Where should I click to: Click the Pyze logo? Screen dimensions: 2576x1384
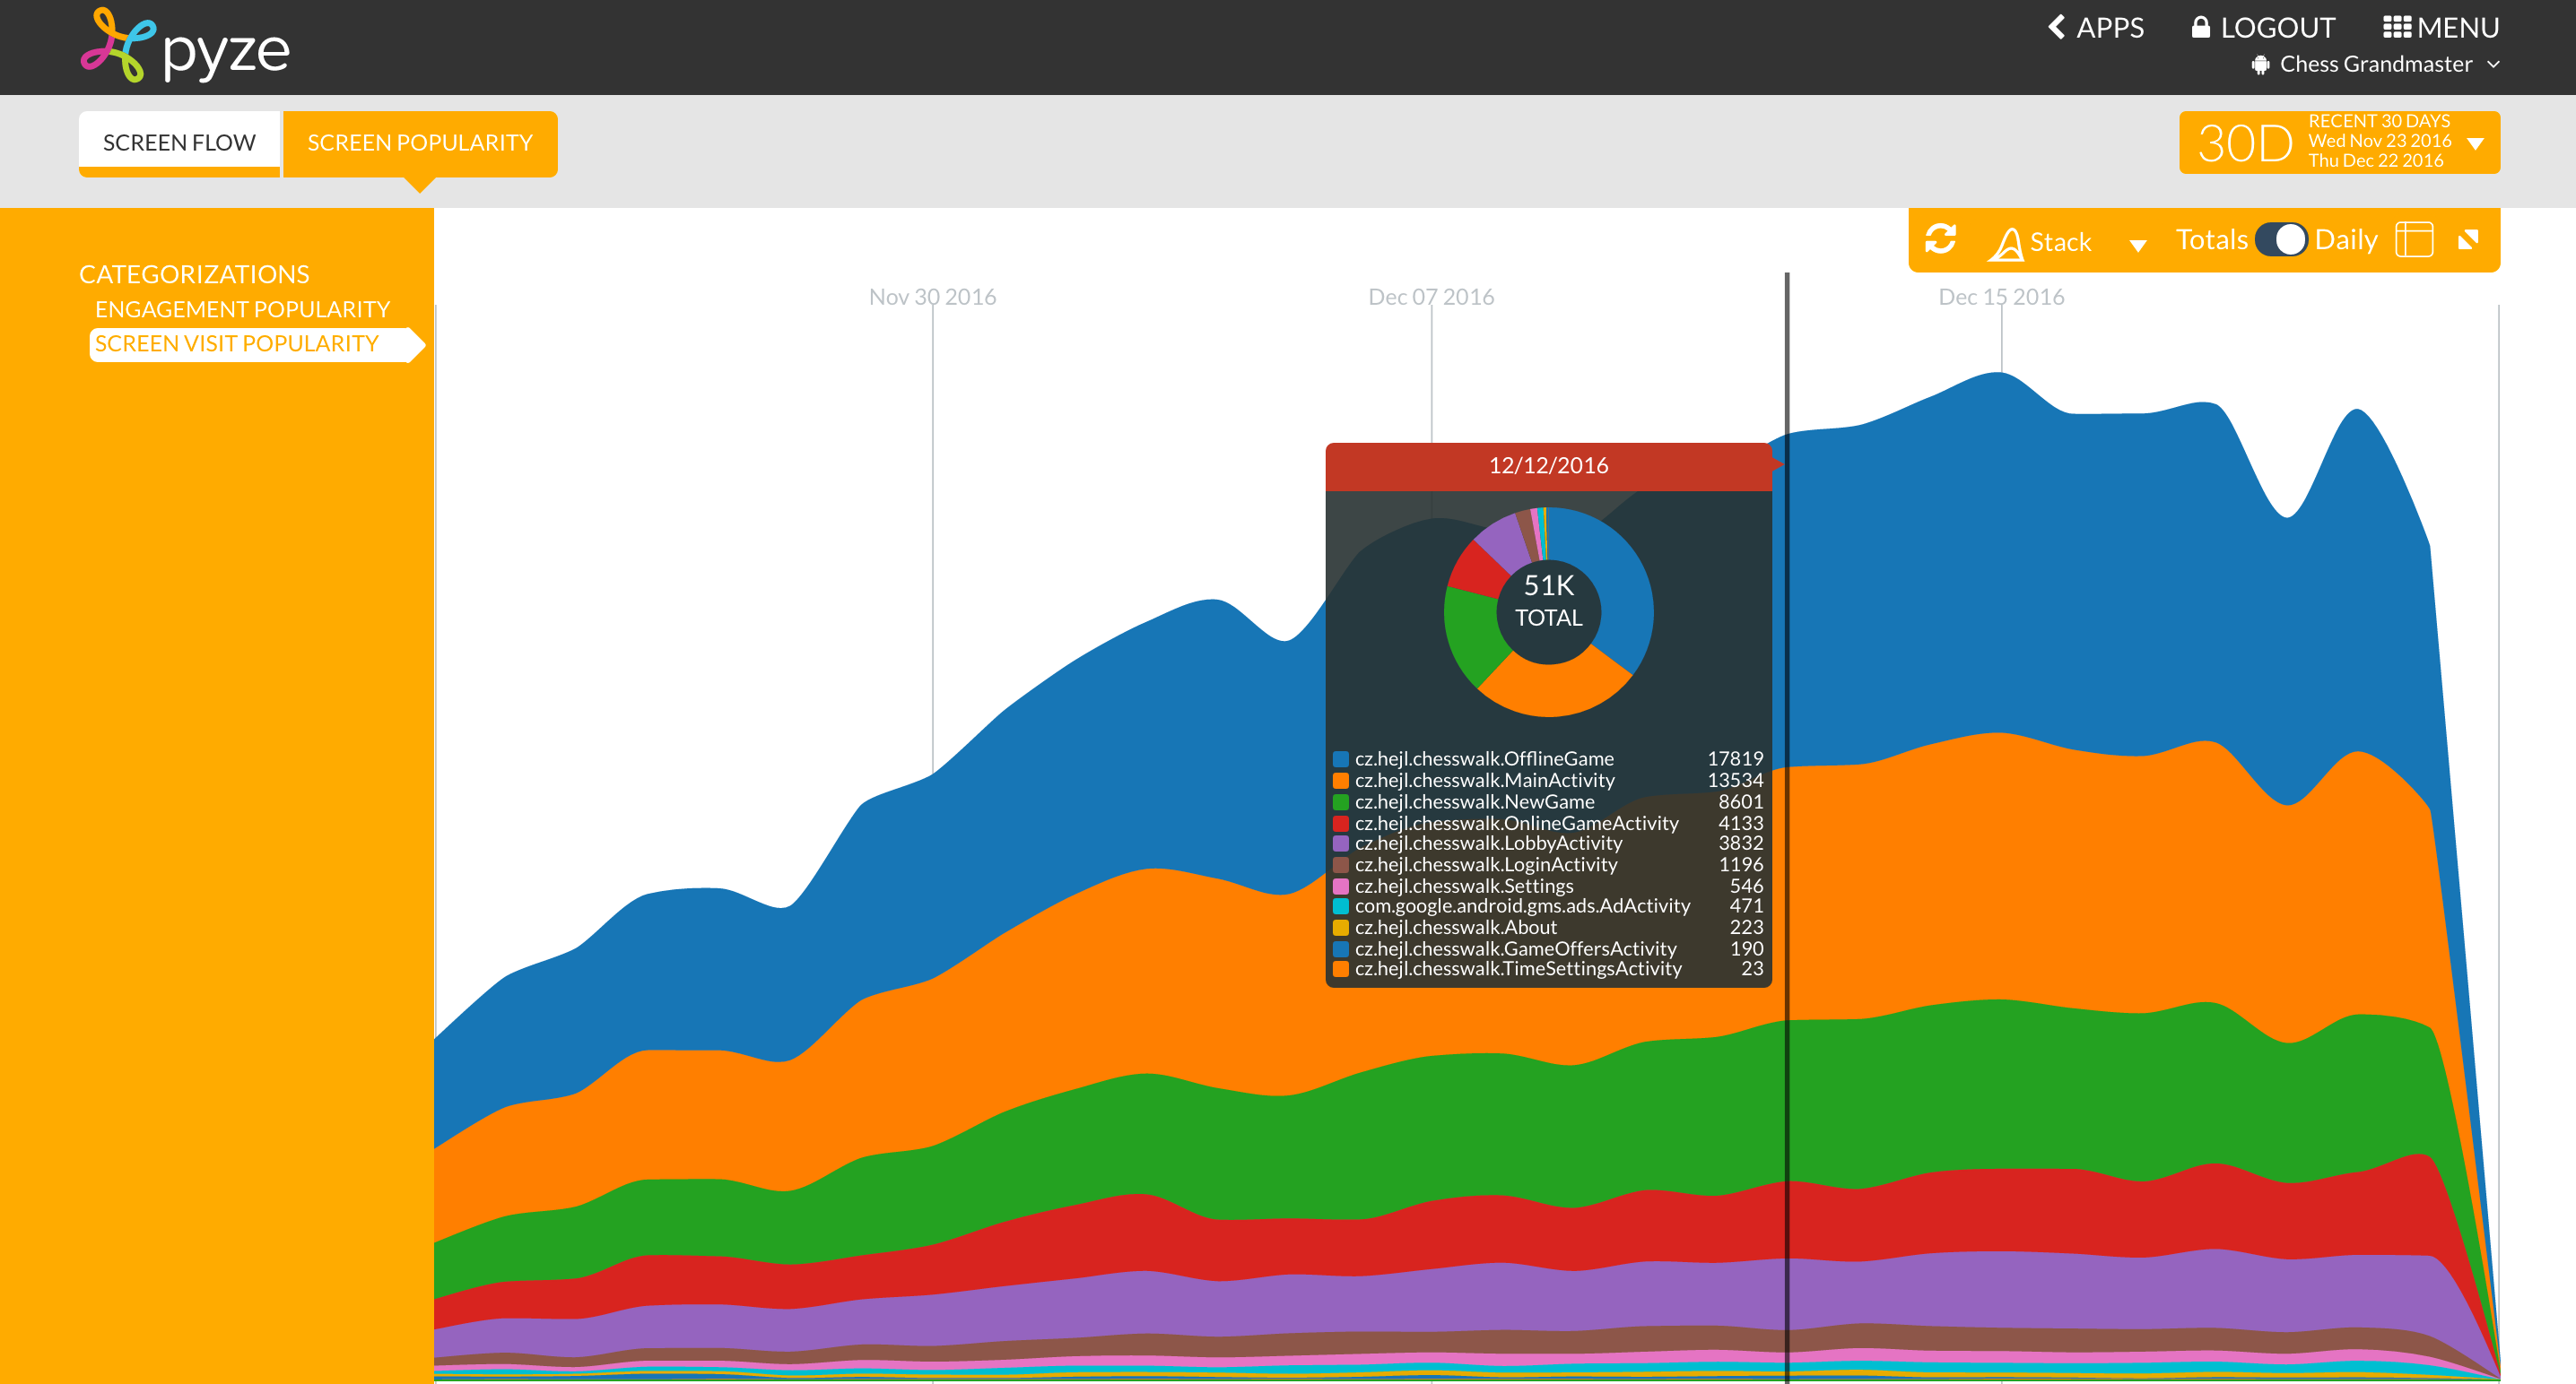coord(185,47)
